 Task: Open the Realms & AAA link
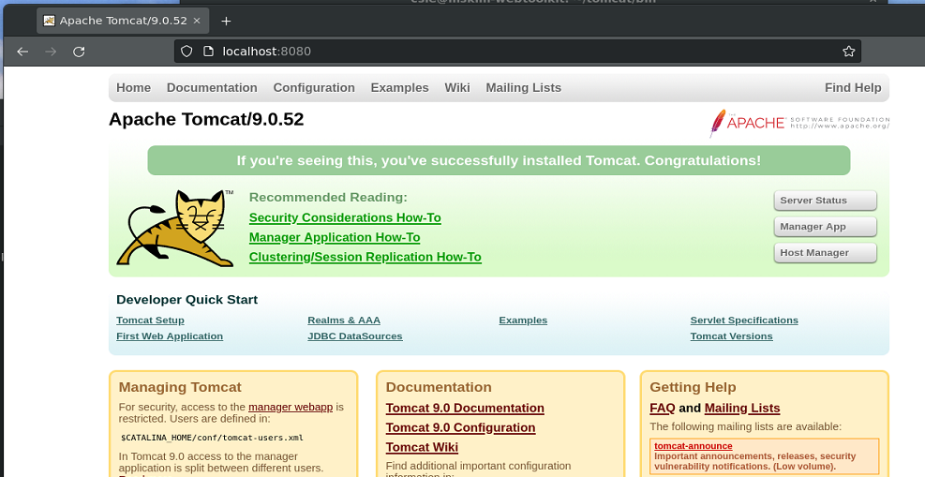point(344,320)
